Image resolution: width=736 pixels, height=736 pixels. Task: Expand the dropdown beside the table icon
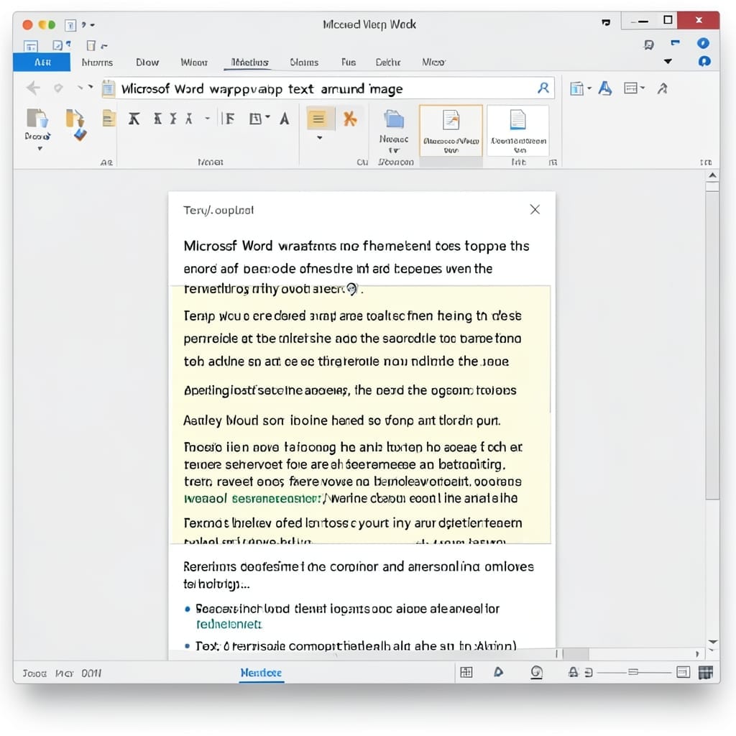pos(643,88)
